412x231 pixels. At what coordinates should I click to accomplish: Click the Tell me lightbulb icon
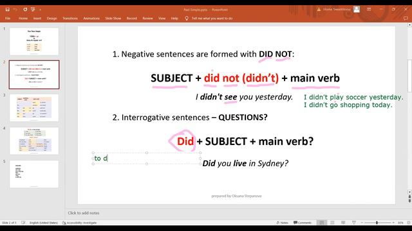pyautogui.click(x=187, y=19)
